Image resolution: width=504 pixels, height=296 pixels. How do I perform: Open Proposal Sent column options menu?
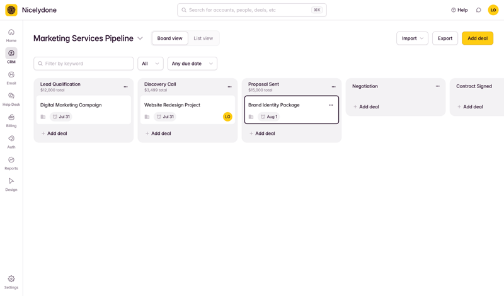[x=334, y=87]
